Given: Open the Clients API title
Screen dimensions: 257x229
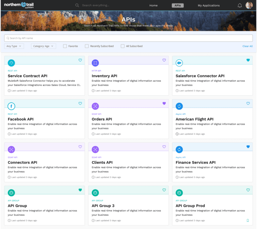Looking at the screenshot, I should click(102, 162).
